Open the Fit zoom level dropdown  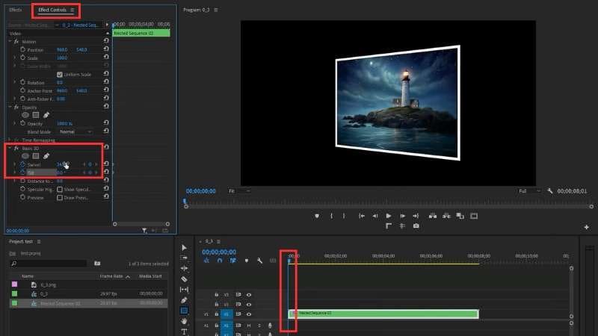click(x=239, y=191)
